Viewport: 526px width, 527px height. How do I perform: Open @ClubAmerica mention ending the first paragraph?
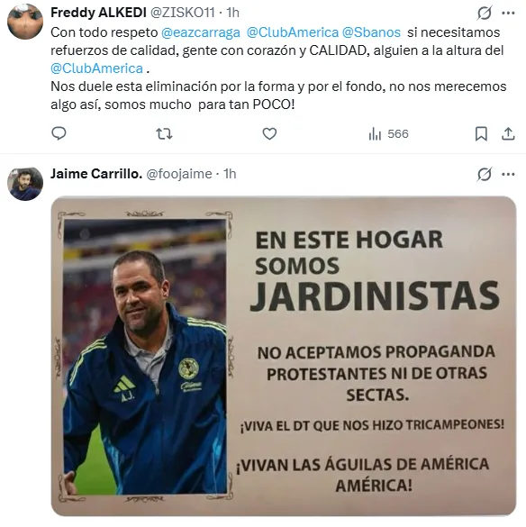point(96,68)
